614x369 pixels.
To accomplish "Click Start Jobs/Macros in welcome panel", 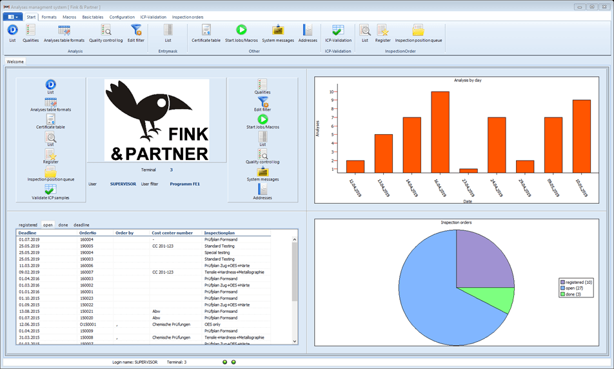I will (262, 121).
